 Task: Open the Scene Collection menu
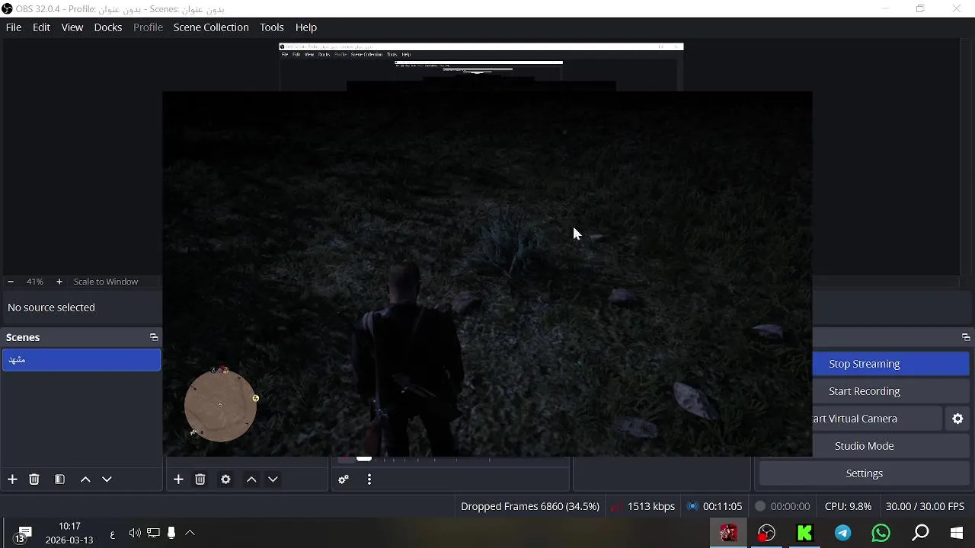[x=211, y=27]
